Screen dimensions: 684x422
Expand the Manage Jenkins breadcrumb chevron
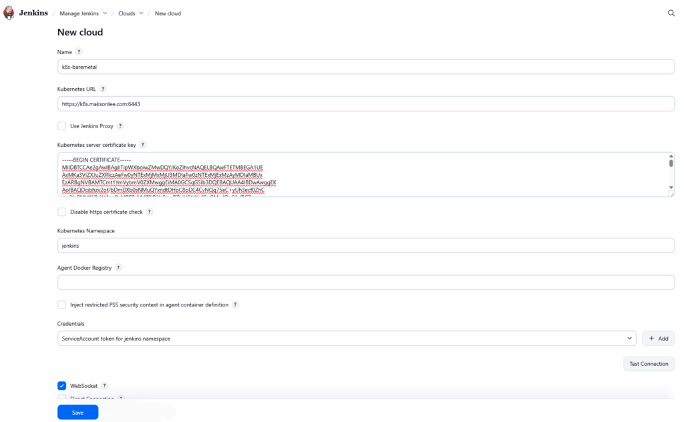[105, 13]
